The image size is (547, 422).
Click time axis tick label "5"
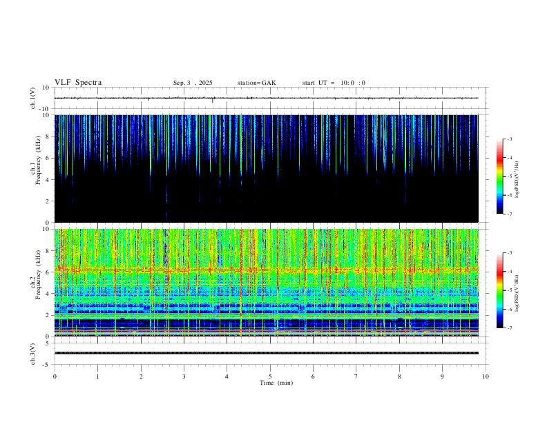point(270,376)
